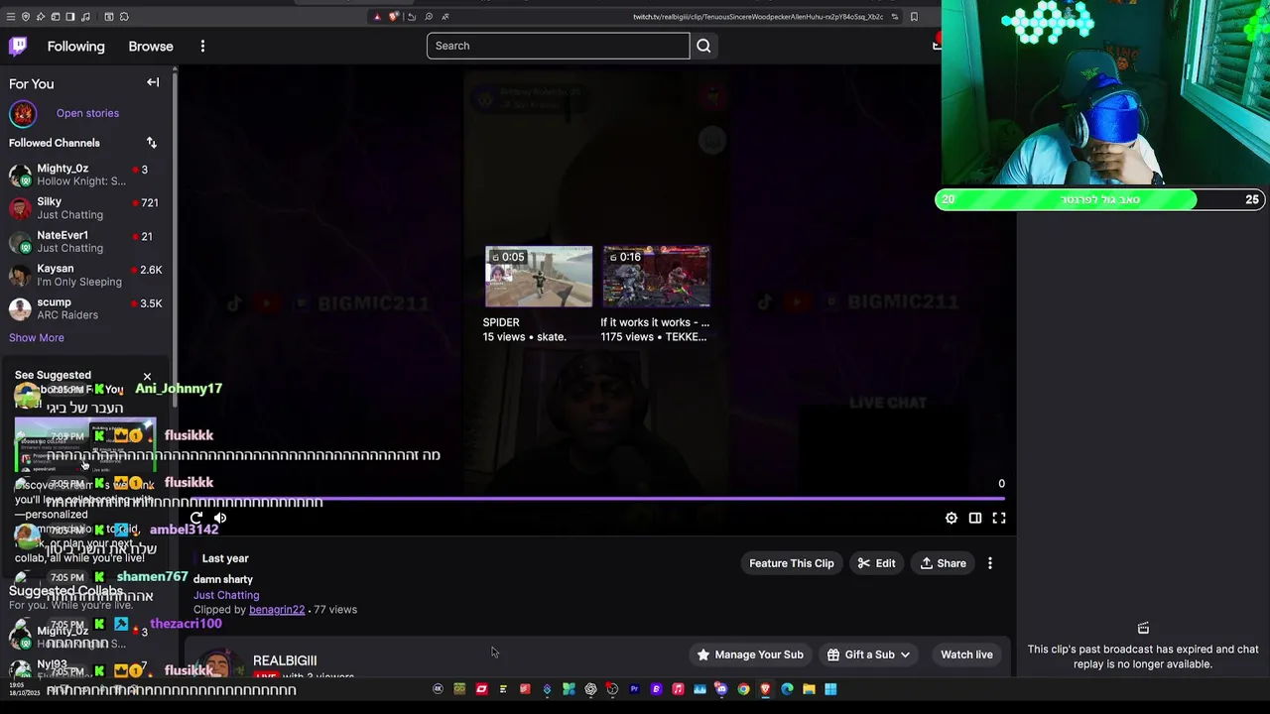Image resolution: width=1270 pixels, height=714 pixels.
Task: Open the Browse page
Action: [151, 47]
